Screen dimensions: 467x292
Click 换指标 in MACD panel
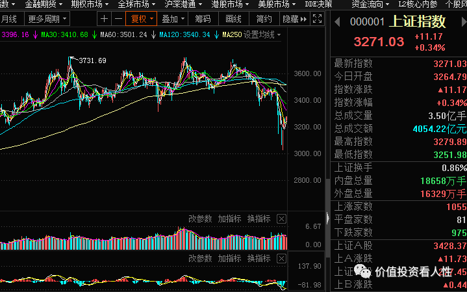259,258
